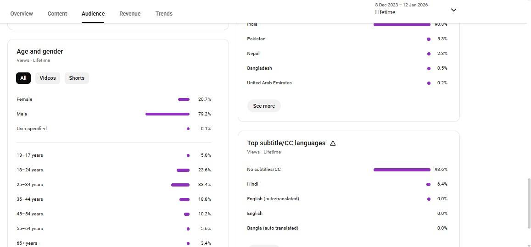Go to the Revenue tab

pyautogui.click(x=130, y=14)
